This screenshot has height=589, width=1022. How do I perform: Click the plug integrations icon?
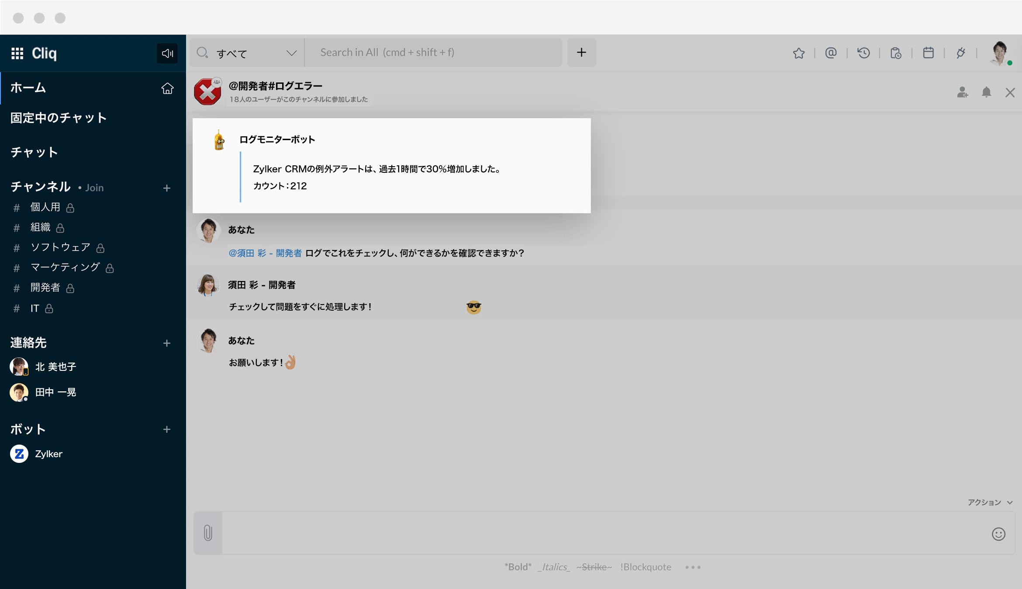click(960, 53)
